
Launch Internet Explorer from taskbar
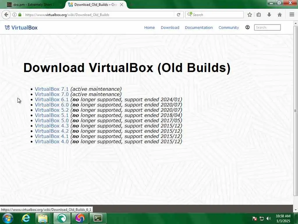(26, 218)
